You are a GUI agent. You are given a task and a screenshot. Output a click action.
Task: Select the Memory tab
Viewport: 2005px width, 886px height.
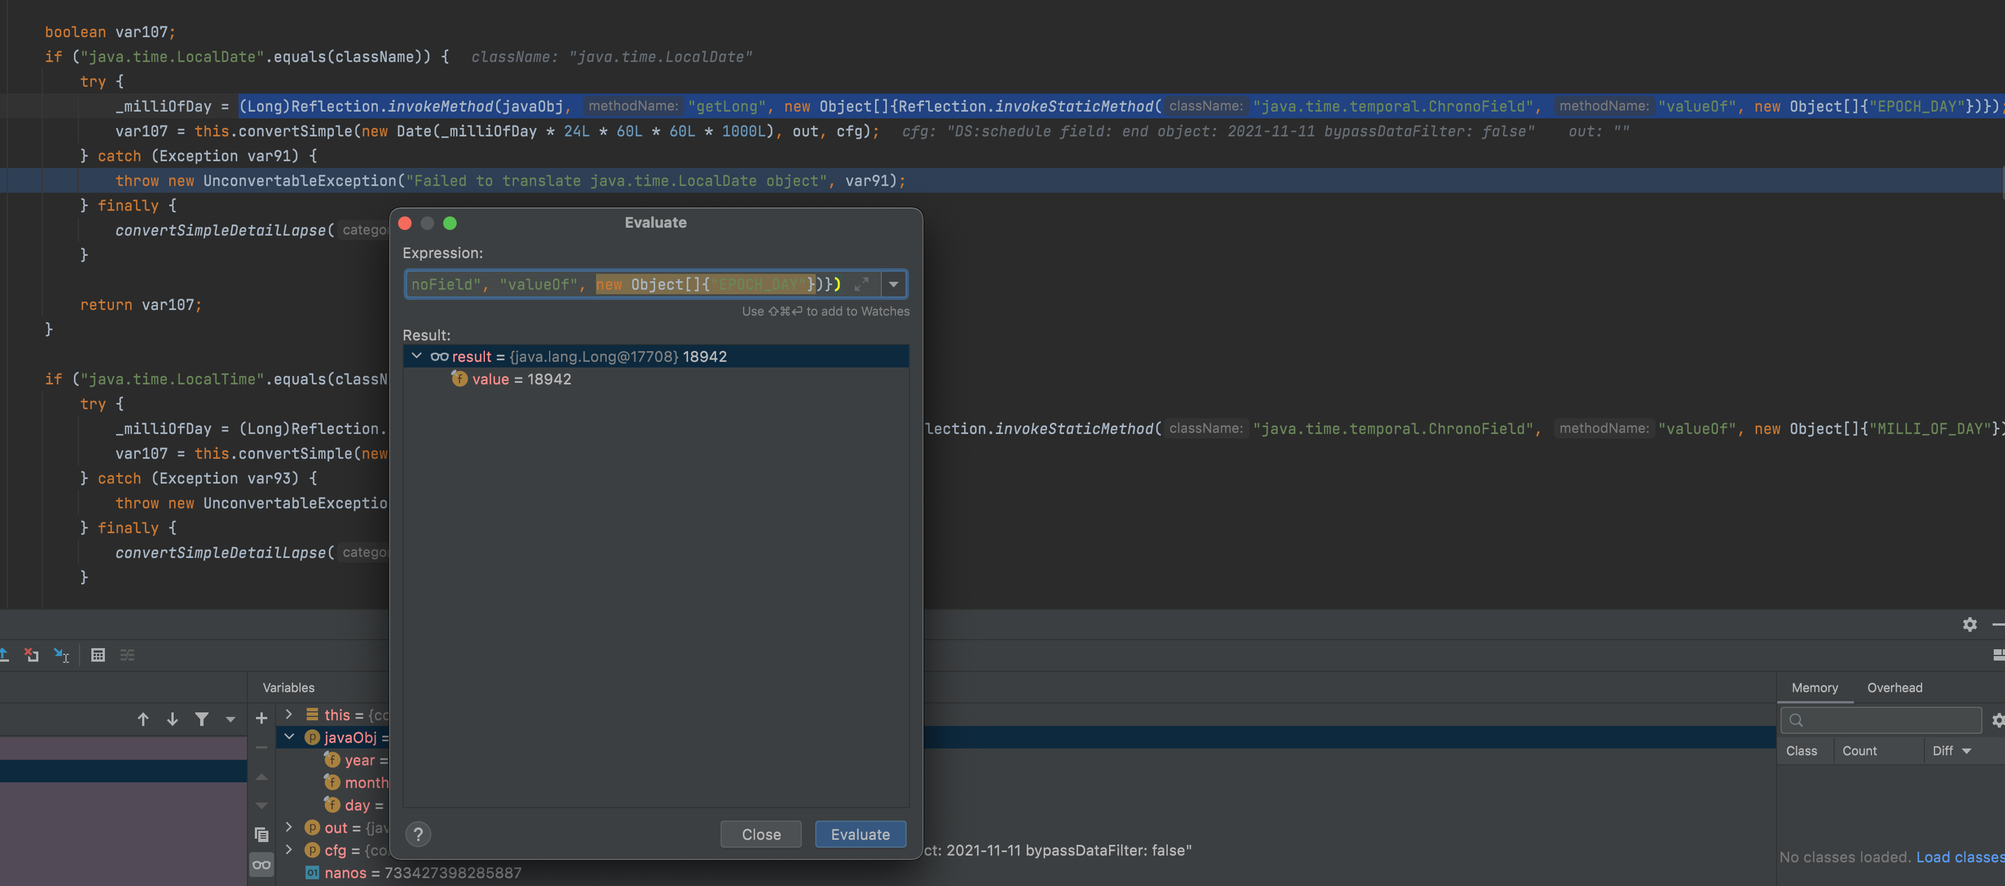(1813, 688)
